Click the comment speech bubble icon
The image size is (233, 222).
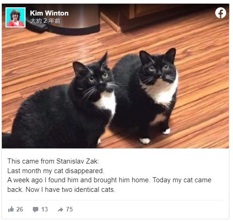pos(36,209)
